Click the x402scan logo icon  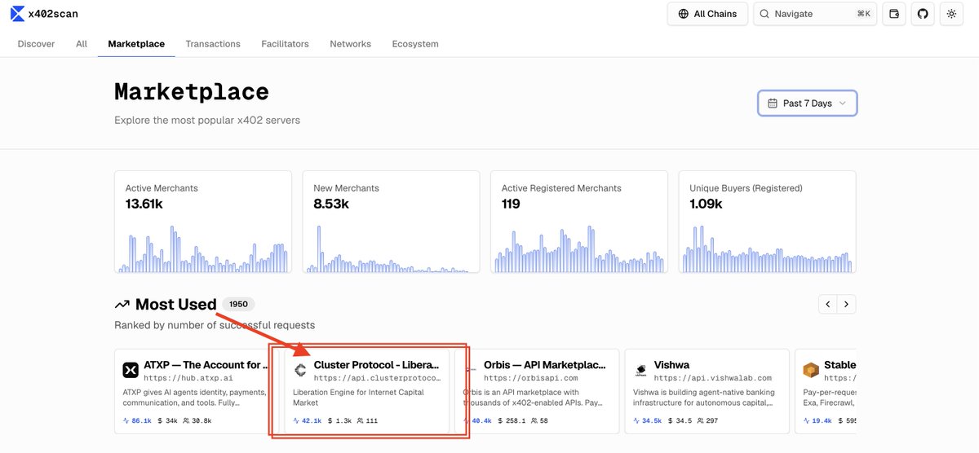17,14
